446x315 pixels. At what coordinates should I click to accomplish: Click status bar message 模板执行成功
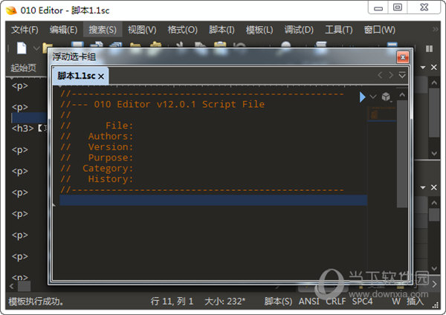[36, 302]
